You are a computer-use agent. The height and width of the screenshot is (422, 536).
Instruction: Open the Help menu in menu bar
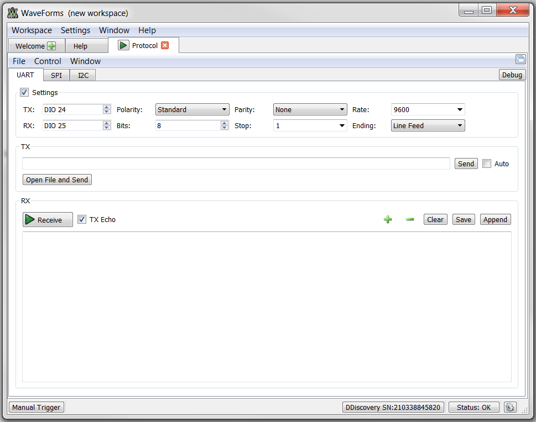point(147,30)
